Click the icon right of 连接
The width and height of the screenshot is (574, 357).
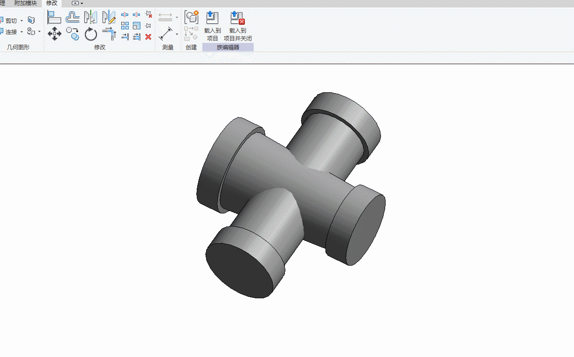pos(31,32)
